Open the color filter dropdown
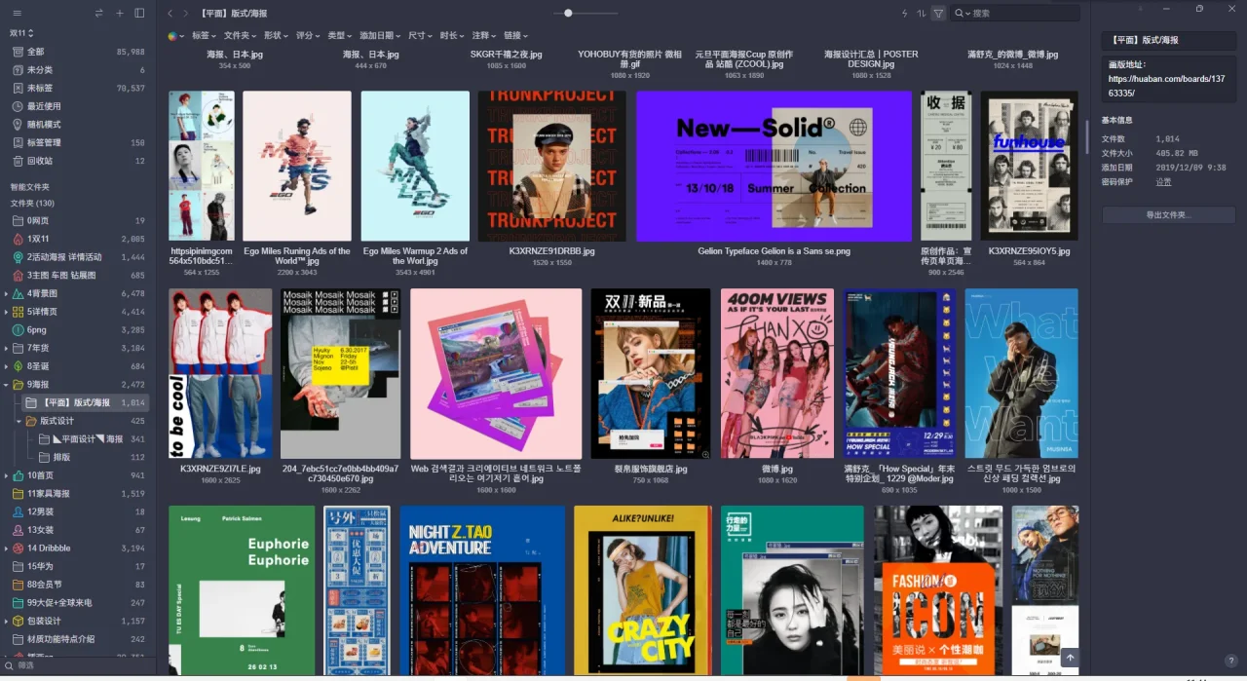Screen dimensions: 1247x681 click(x=174, y=36)
